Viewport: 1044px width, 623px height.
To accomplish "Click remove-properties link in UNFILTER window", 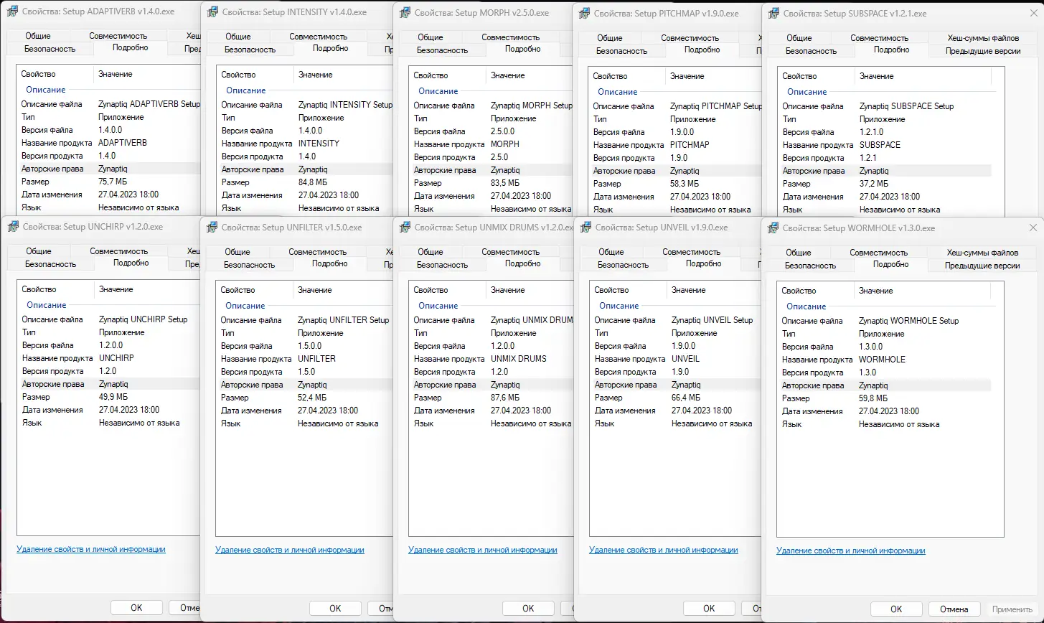I will 290,550.
